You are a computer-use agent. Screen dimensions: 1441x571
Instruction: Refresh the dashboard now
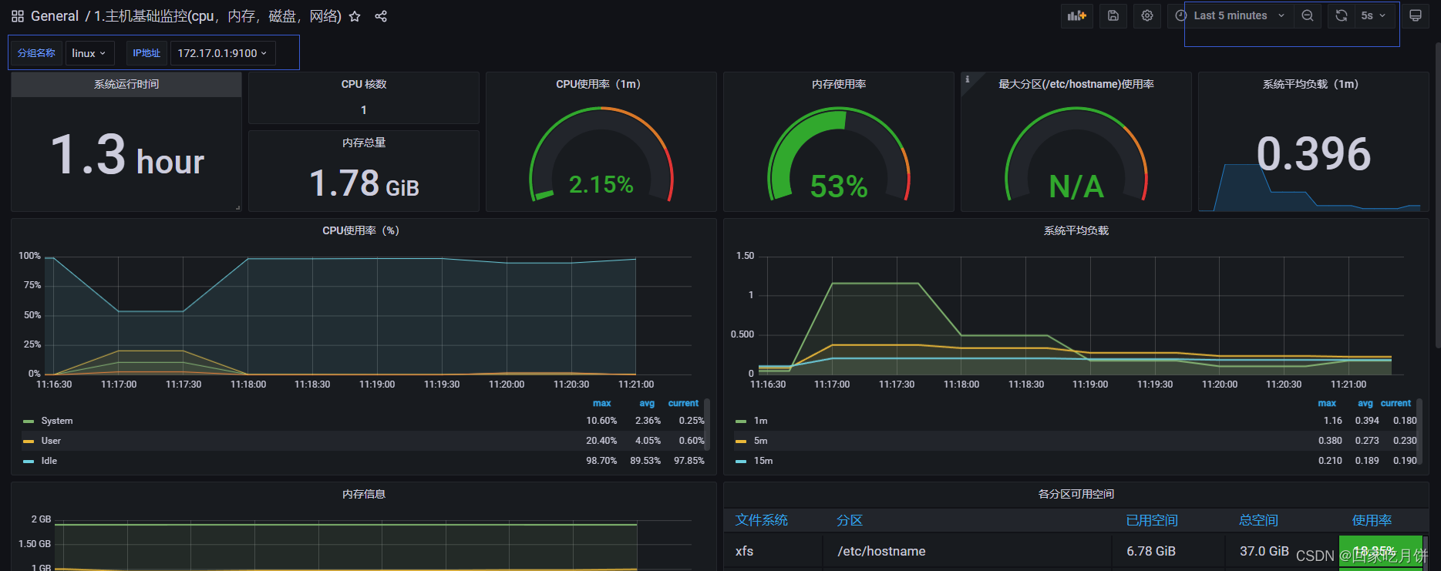click(x=1342, y=15)
